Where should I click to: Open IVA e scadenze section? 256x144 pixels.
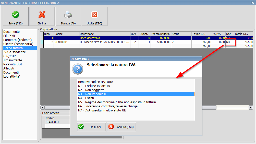point(15,52)
